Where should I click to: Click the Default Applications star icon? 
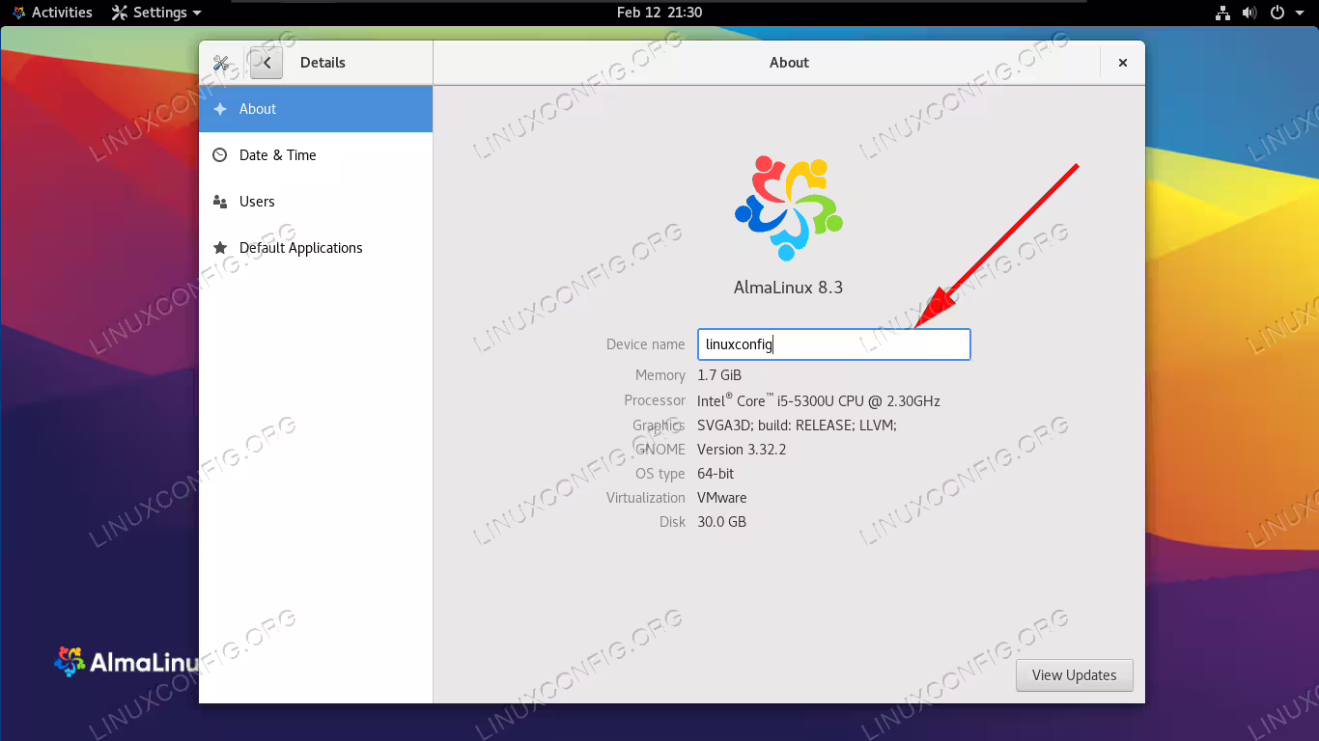click(x=220, y=248)
